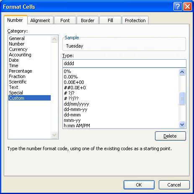Click the Type list scroll down arrow
This screenshot has width=194, height=194.
[x=182, y=124]
